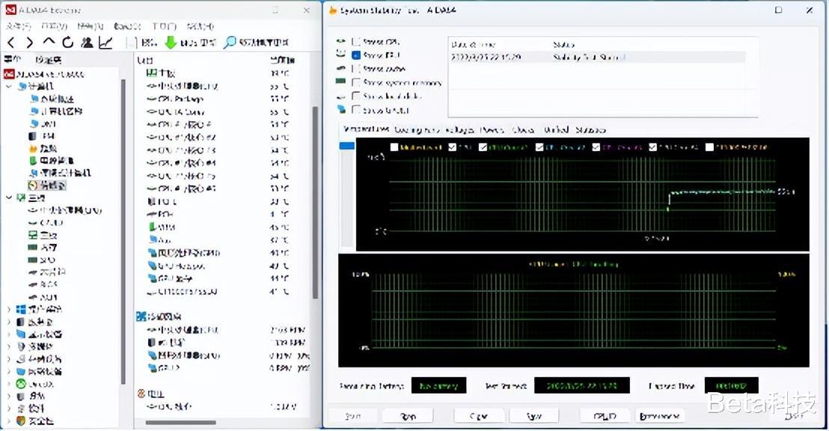Select the back navigation arrow in AIDA64
The width and height of the screenshot is (829, 431).
click(x=11, y=43)
